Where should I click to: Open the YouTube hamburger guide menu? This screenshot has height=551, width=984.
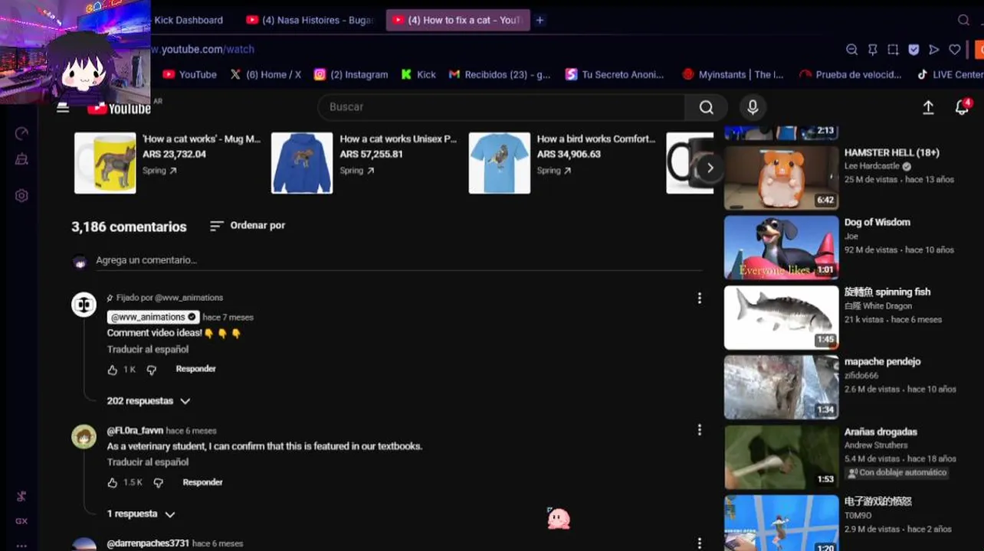click(63, 108)
